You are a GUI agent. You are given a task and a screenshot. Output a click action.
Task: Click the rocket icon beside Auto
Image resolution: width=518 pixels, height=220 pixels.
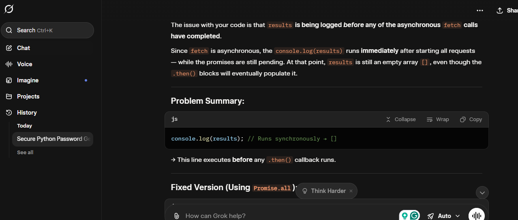431,216
